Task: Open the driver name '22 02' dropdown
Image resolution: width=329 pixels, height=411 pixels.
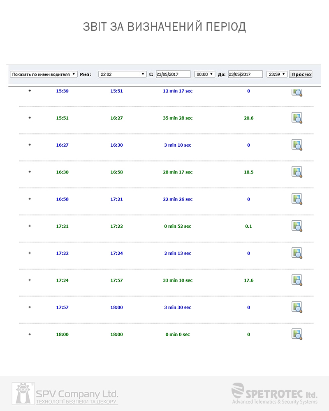Action: (x=123, y=74)
